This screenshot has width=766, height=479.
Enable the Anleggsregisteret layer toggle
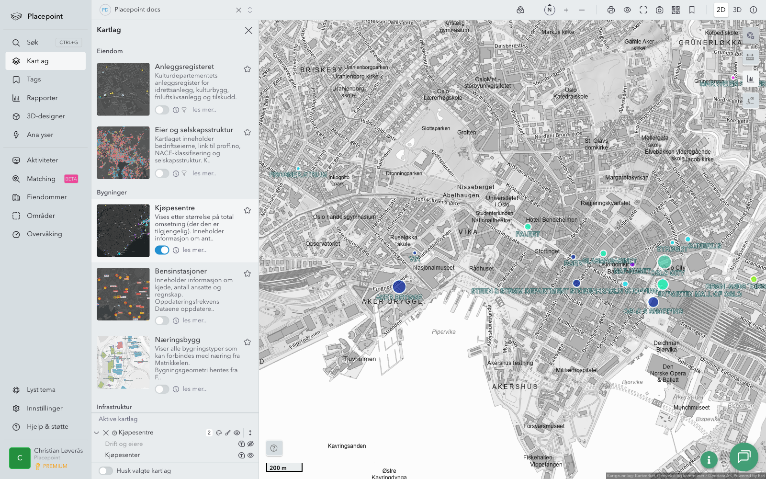tap(162, 110)
